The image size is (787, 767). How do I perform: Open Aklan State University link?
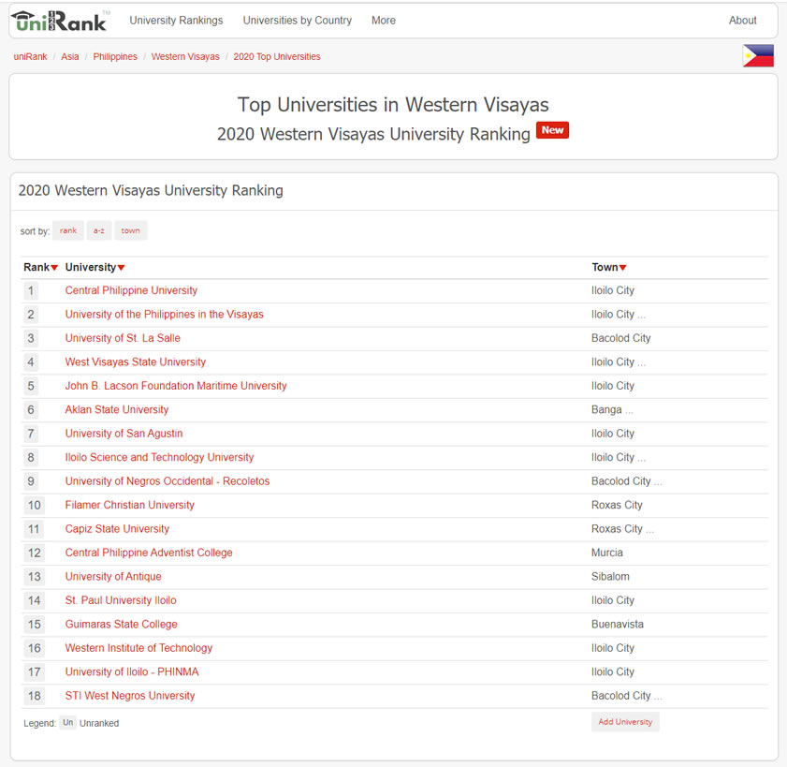click(117, 410)
